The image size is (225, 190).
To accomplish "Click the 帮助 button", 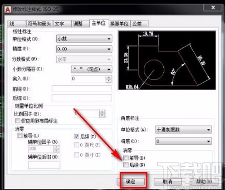I will point(204,181).
